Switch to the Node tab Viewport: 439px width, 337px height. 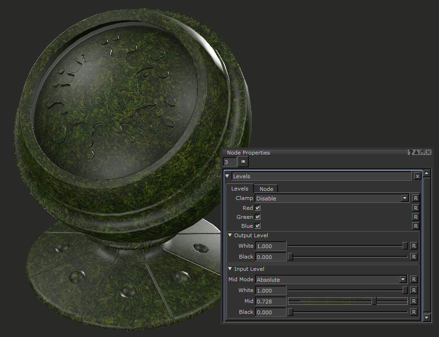pos(266,189)
